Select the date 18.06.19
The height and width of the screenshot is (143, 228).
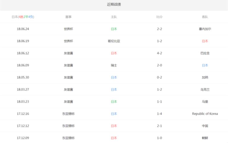tap(23, 41)
